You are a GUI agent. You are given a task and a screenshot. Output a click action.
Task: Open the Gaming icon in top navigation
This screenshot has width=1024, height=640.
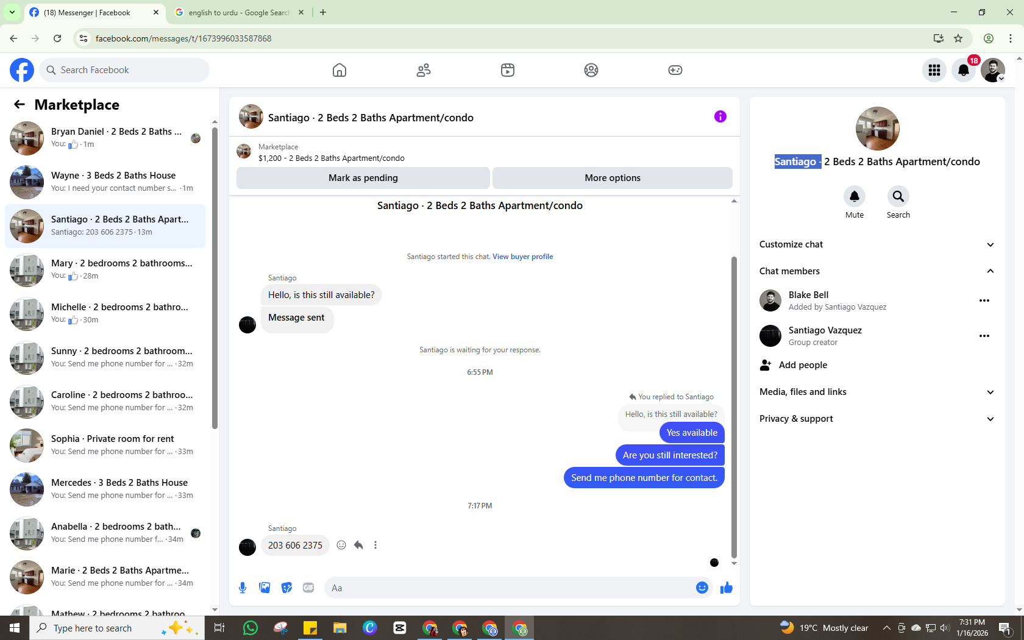coord(675,70)
